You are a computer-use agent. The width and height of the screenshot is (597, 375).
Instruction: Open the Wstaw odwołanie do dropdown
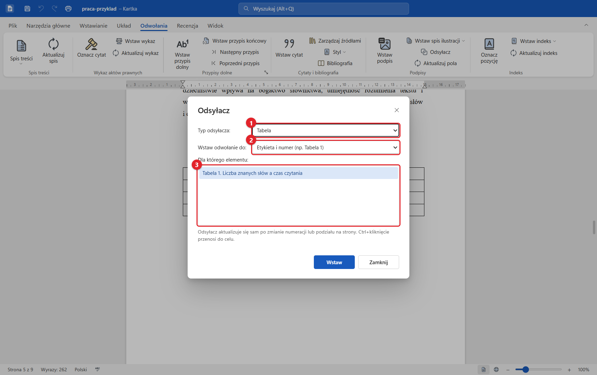326,148
